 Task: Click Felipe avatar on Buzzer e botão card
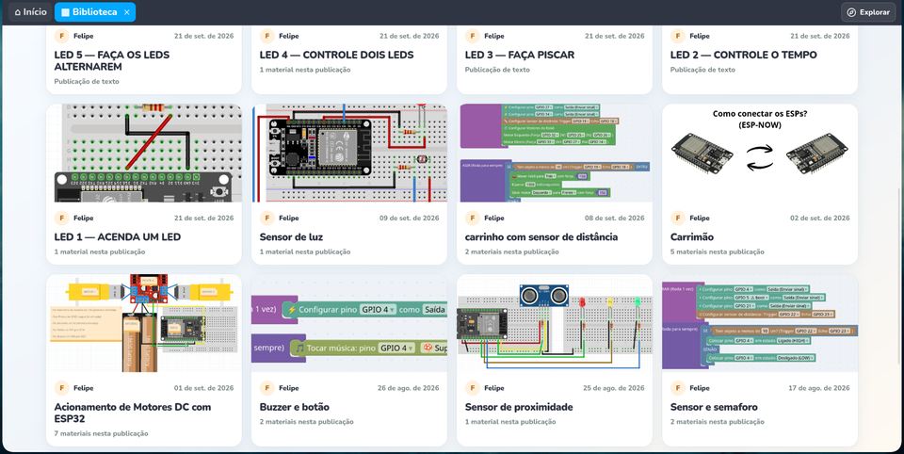click(x=266, y=388)
